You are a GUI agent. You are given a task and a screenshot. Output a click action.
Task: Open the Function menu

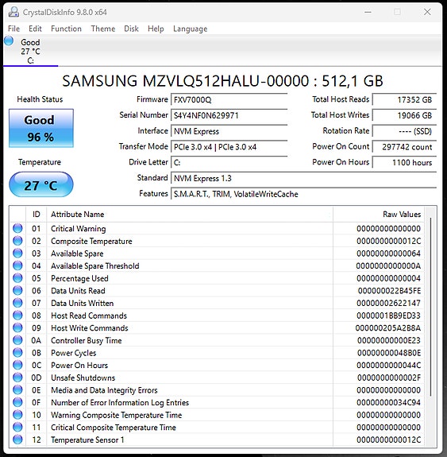coord(66,29)
